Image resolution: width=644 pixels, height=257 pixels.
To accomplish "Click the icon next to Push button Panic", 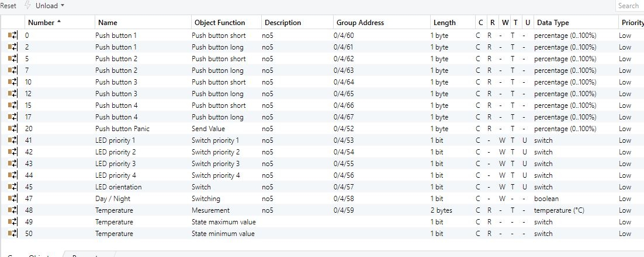I will tap(13, 129).
